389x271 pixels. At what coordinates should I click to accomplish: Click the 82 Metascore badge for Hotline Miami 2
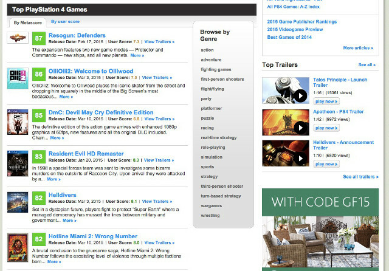coord(39,239)
